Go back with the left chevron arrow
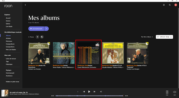The image size is (179, 98). click(25, 5)
